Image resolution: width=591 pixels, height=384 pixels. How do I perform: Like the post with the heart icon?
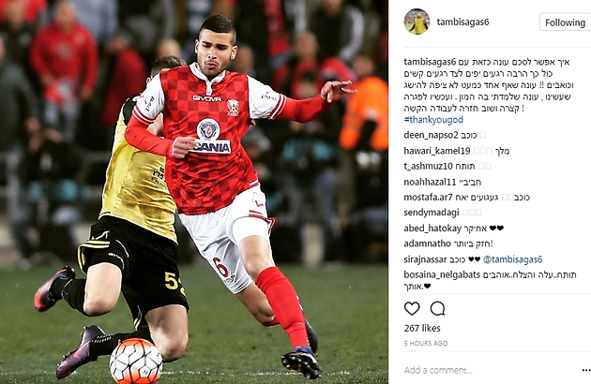[412, 309]
